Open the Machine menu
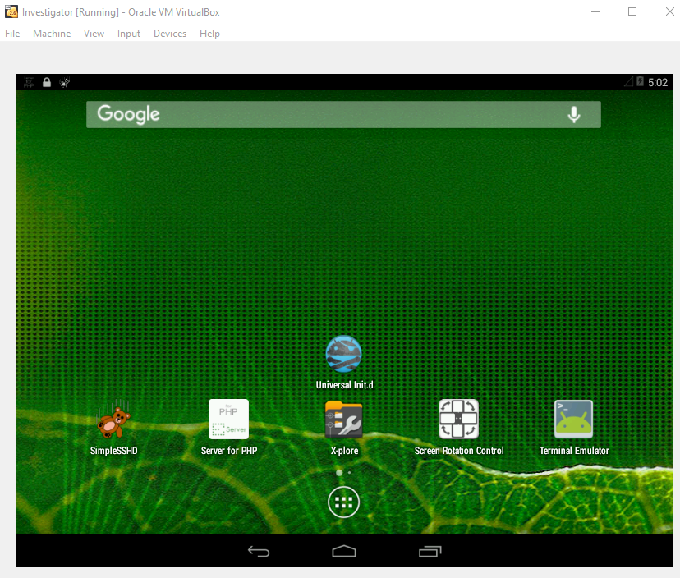680x578 pixels. point(52,34)
